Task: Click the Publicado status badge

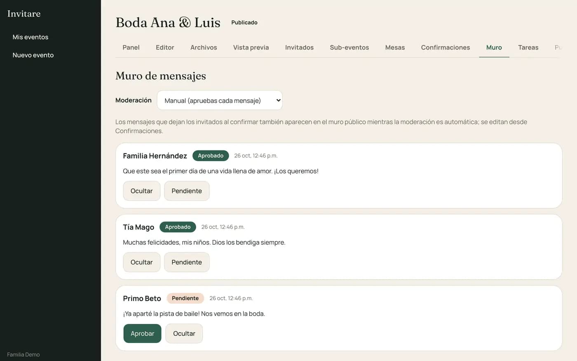Action: 244,23
